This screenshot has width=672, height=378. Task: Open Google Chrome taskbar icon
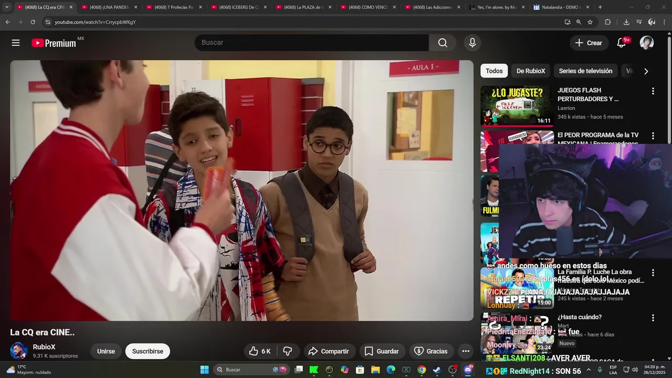(422, 370)
